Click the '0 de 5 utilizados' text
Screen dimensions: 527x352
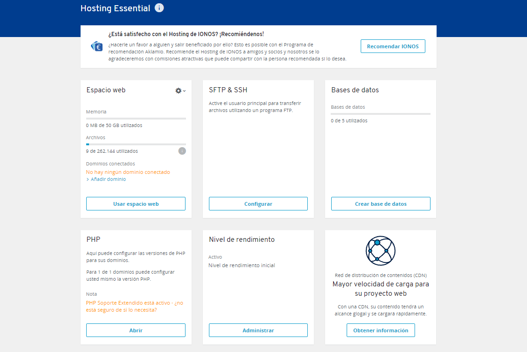pyautogui.click(x=349, y=120)
